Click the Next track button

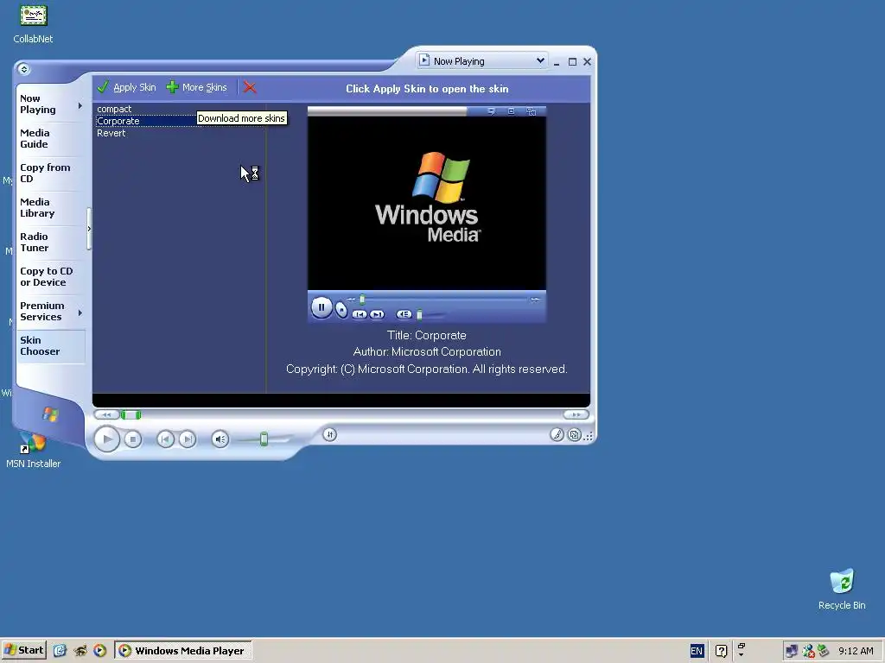(x=188, y=439)
